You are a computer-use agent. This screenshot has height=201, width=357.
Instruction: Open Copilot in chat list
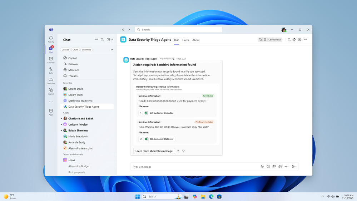pyautogui.click(x=87, y=58)
